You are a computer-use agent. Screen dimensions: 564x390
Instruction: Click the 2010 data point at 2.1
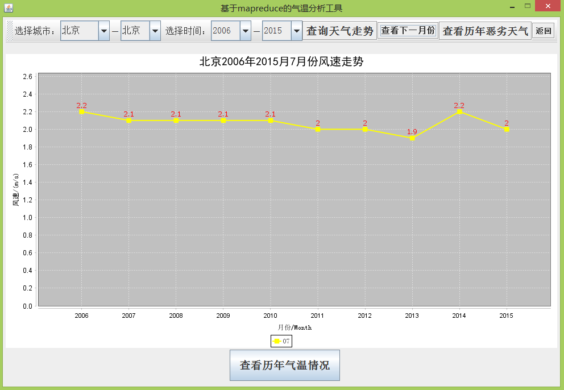pos(271,121)
